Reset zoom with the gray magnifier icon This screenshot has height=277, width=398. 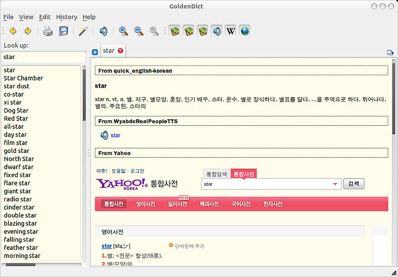tap(154, 31)
